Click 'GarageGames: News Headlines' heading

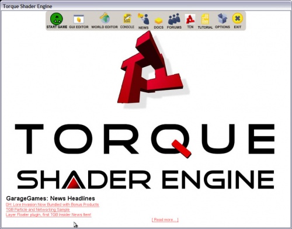[x=51, y=199]
